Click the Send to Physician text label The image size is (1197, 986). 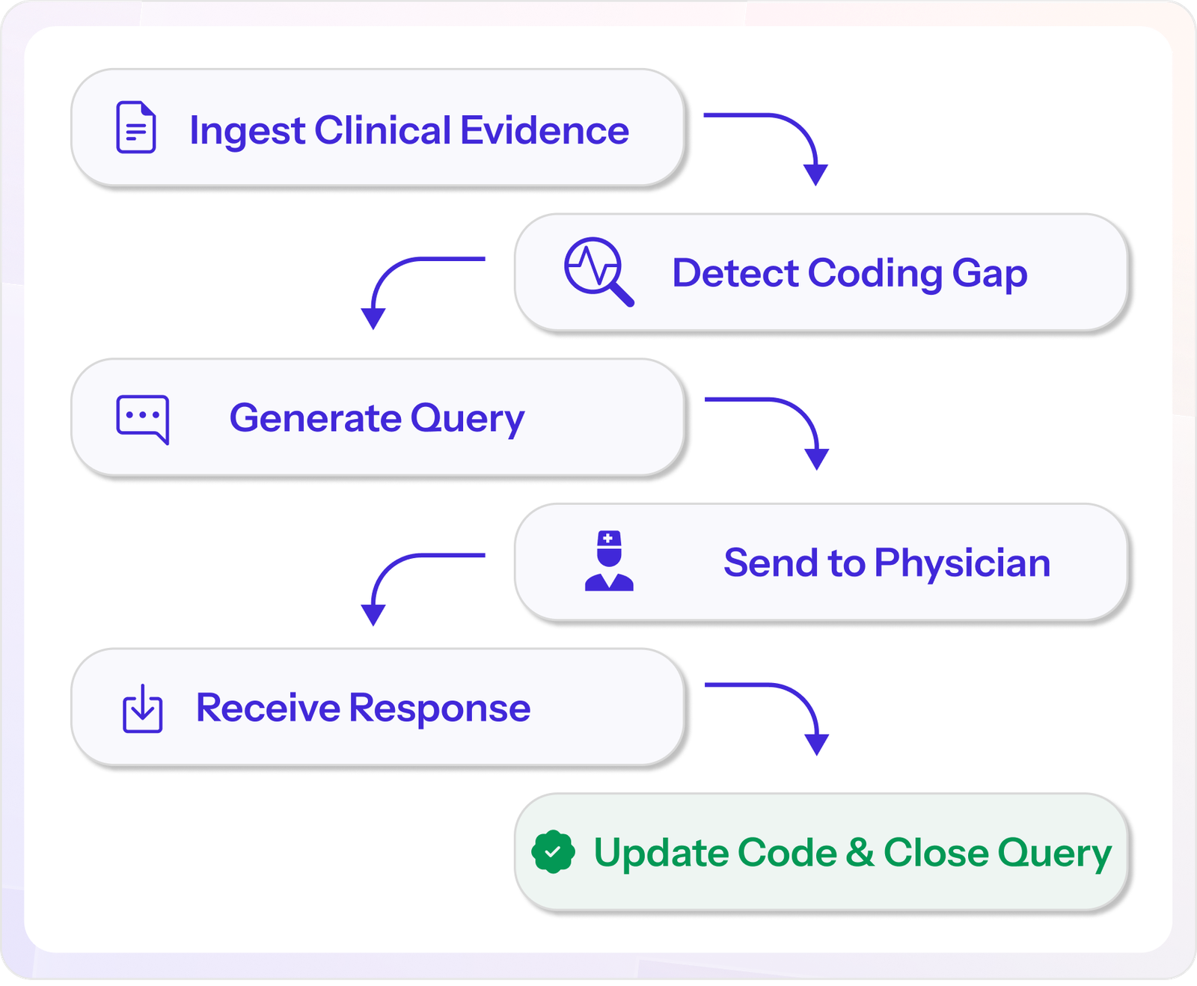887,563
